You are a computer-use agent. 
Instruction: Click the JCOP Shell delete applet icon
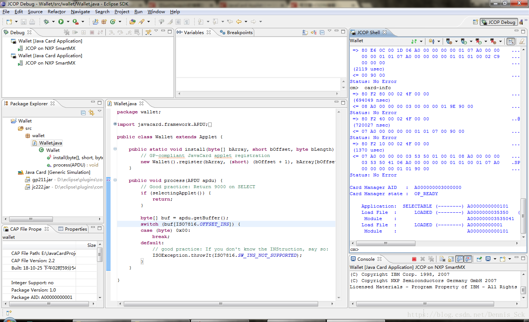tap(478, 41)
